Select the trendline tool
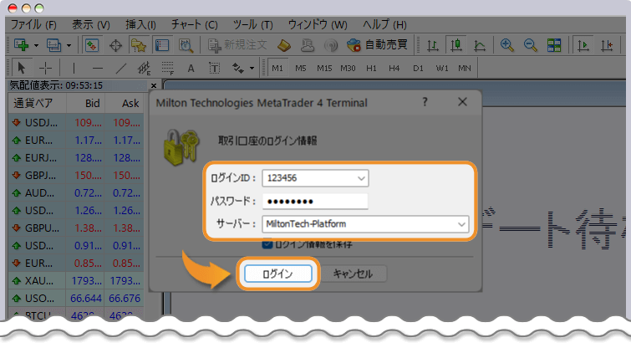The width and height of the screenshot is (631, 343). [120, 68]
